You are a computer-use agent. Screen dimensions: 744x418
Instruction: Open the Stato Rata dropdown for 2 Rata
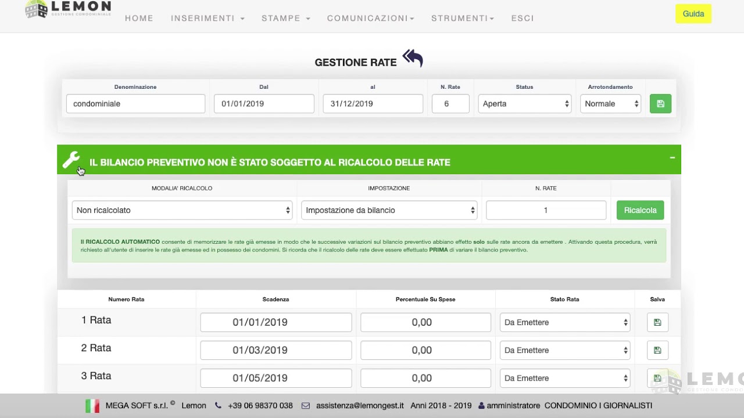point(565,350)
